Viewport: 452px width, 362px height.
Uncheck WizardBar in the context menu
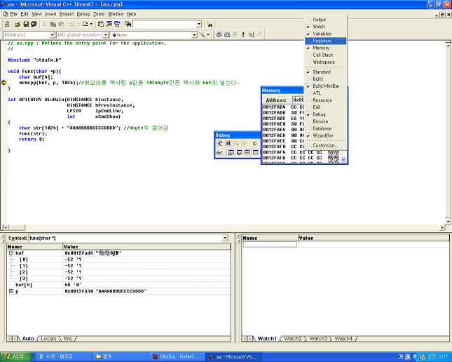[x=325, y=135]
